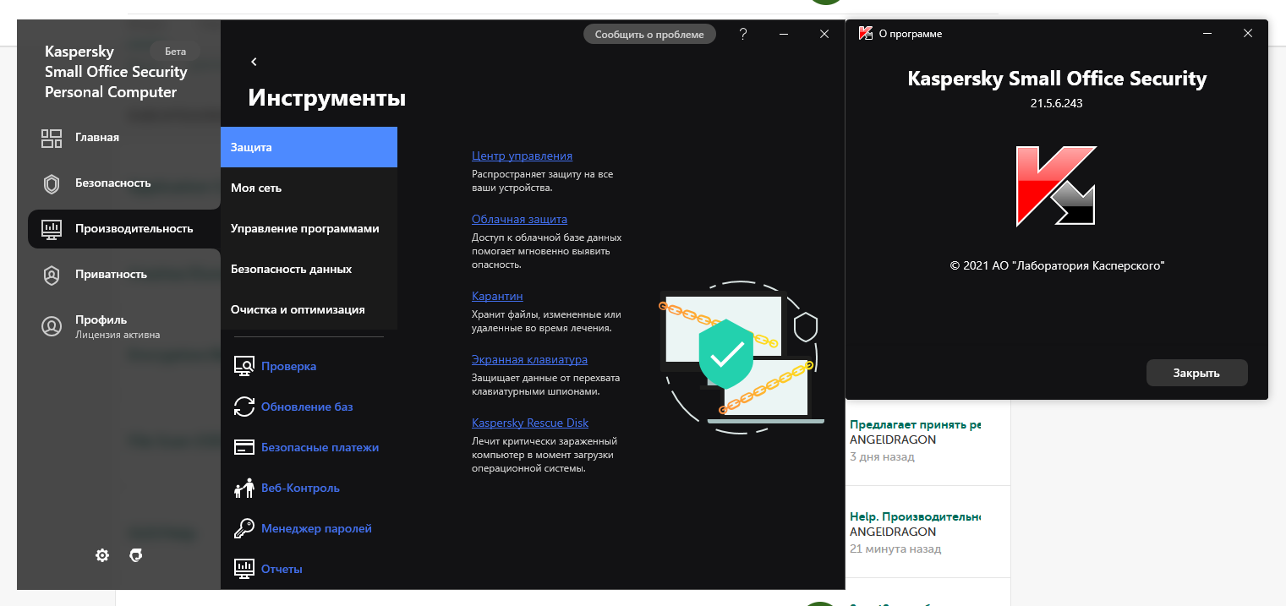Viewport: 1286px width, 606px height.
Task: Click the small Kaspersky icon in О программе title bar
Action: coord(865,34)
